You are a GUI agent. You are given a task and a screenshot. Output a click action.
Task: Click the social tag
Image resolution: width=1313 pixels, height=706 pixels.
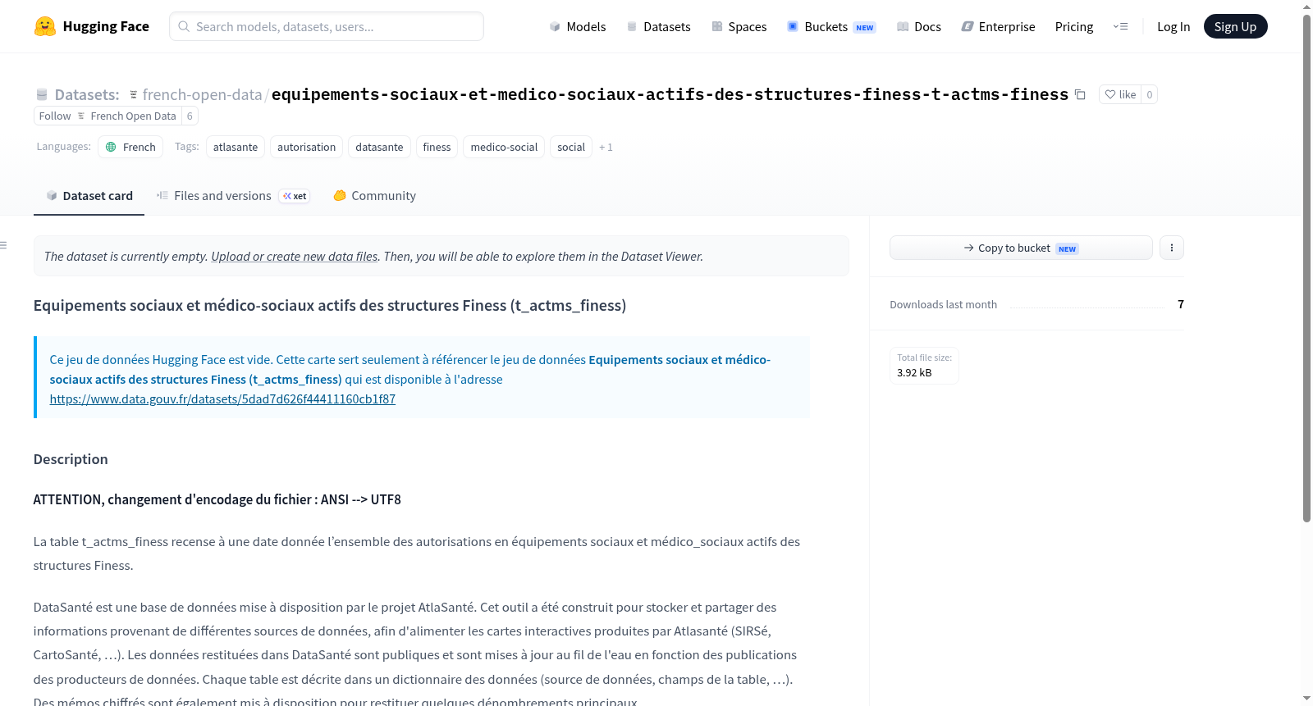tap(571, 147)
